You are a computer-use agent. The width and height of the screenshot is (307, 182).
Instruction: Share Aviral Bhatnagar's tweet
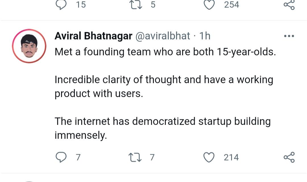(289, 157)
